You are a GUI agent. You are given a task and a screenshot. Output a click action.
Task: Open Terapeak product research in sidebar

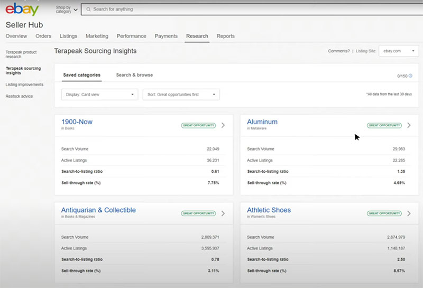[21, 54]
